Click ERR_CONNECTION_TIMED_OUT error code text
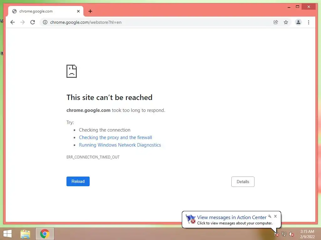This screenshot has width=321, height=240. point(93,157)
